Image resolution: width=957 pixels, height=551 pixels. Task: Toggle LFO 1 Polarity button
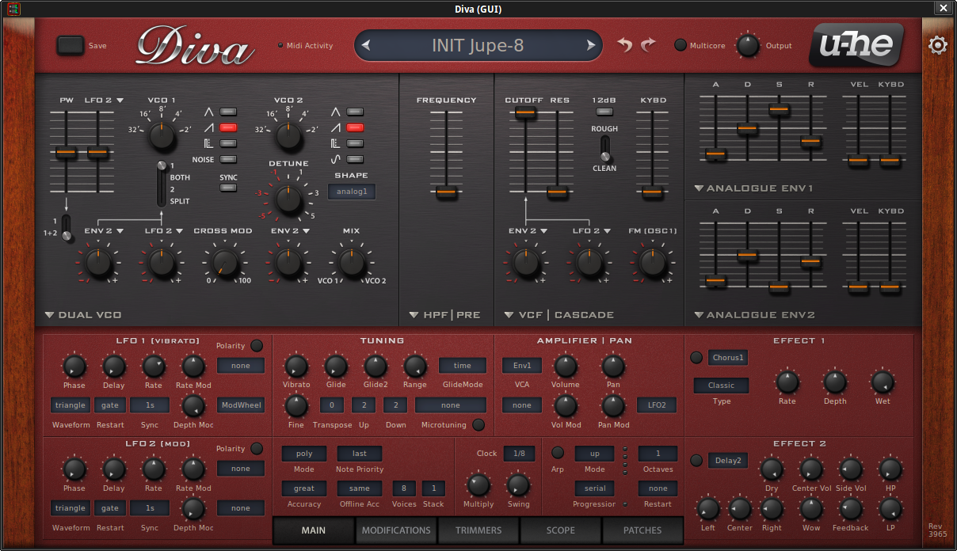coord(257,346)
